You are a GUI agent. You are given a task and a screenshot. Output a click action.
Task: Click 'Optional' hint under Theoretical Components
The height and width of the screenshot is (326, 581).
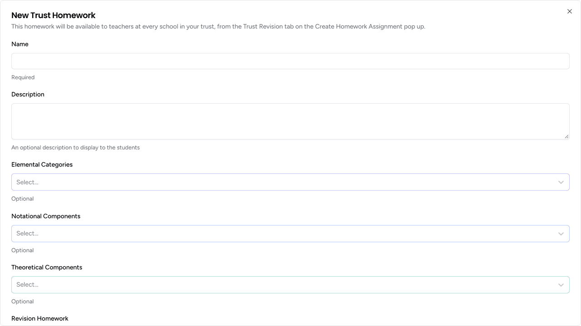pos(23,302)
